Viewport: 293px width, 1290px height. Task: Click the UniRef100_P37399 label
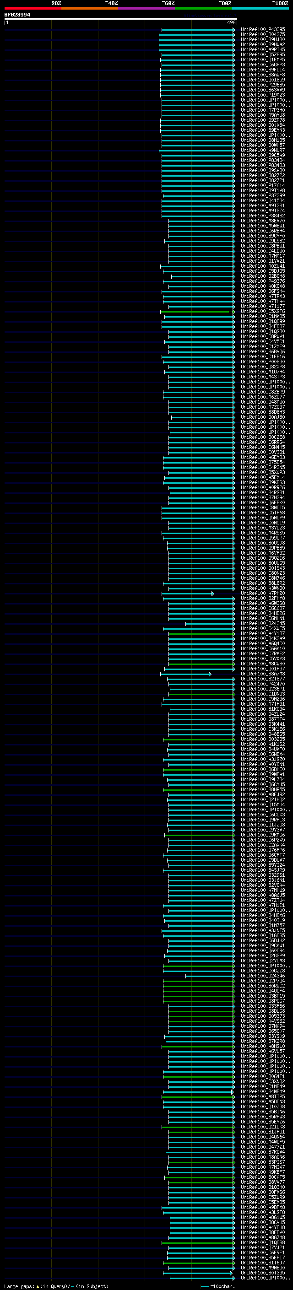(x=263, y=195)
